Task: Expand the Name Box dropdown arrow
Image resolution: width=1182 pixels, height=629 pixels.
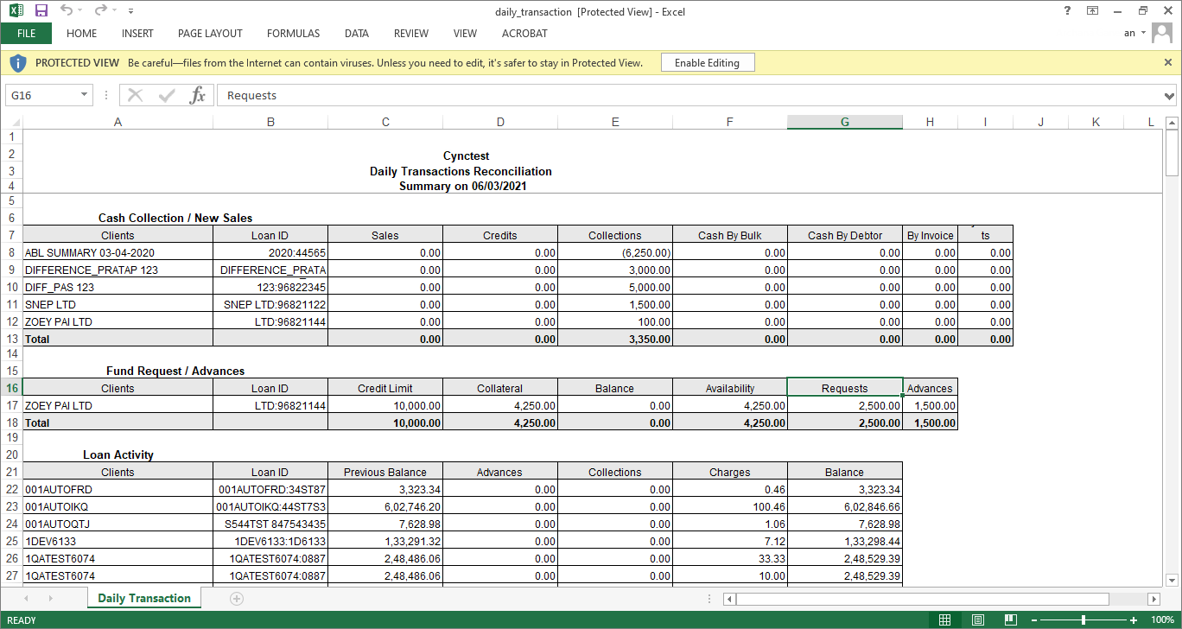Action: tap(84, 95)
